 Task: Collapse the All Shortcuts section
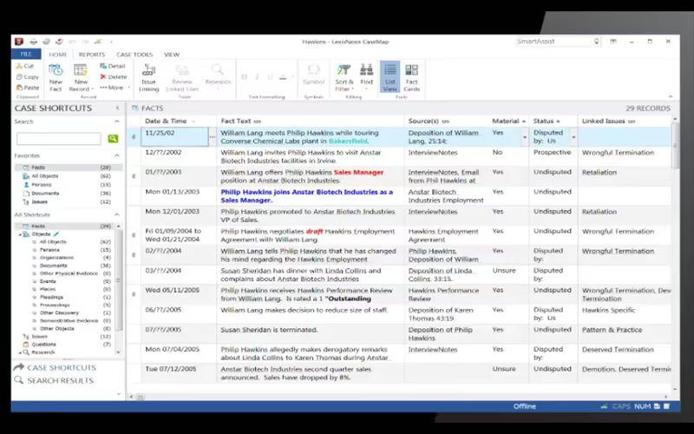[x=117, y=214]
